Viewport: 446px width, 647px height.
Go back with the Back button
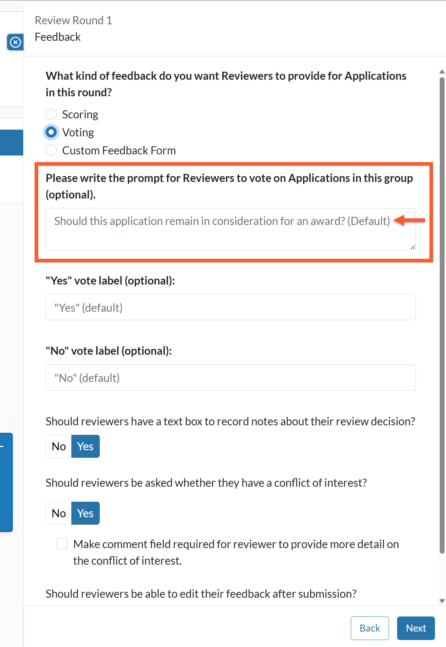[x=370, y=628]
